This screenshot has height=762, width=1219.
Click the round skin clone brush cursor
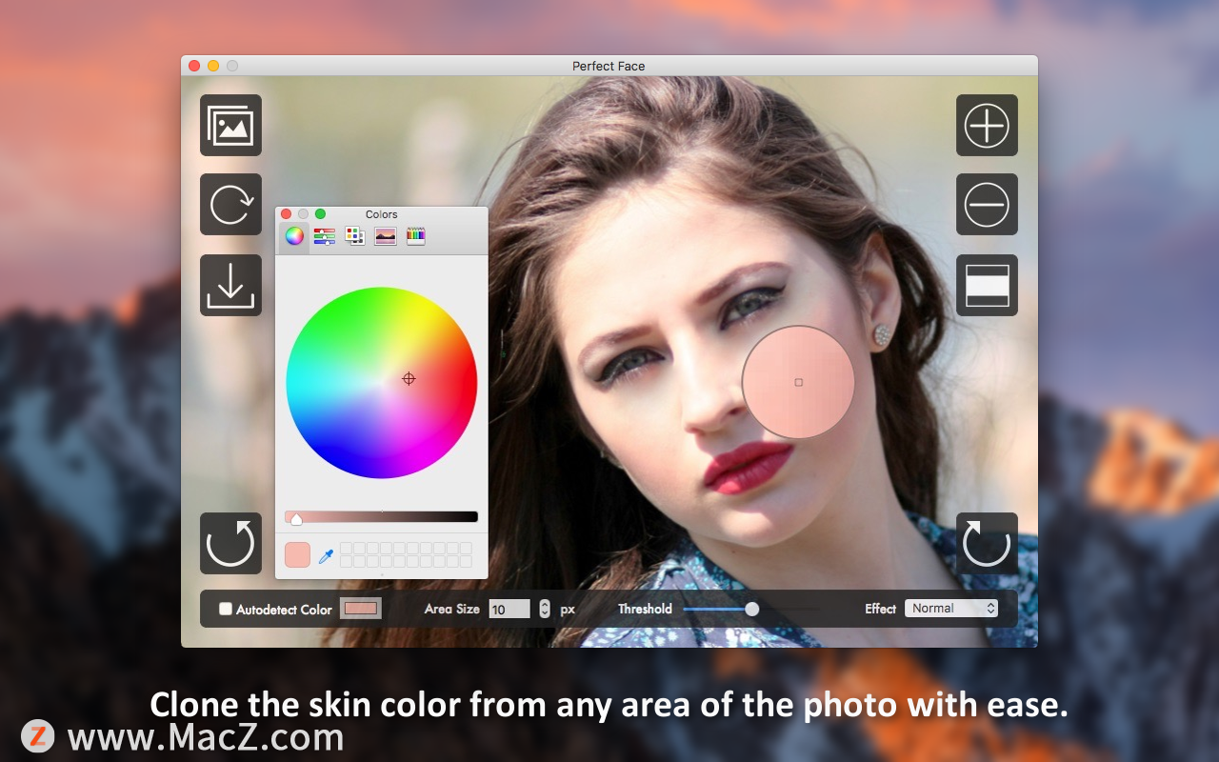[x=798, y=382]
